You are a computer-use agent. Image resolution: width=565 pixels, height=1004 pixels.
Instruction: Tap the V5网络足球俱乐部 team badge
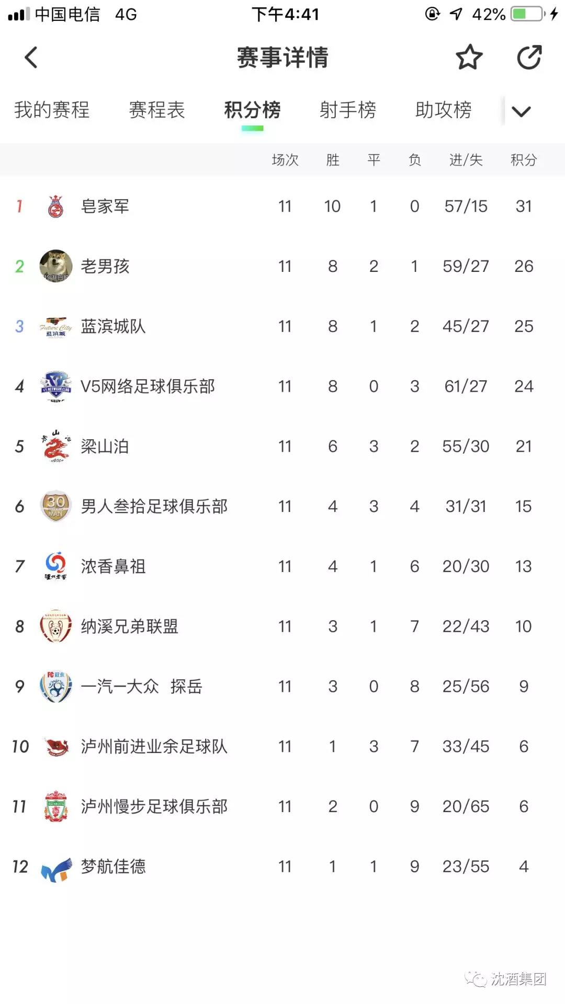pos(56,386)
